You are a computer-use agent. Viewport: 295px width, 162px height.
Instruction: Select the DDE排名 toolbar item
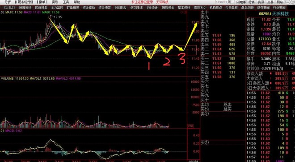click(120, 8)
